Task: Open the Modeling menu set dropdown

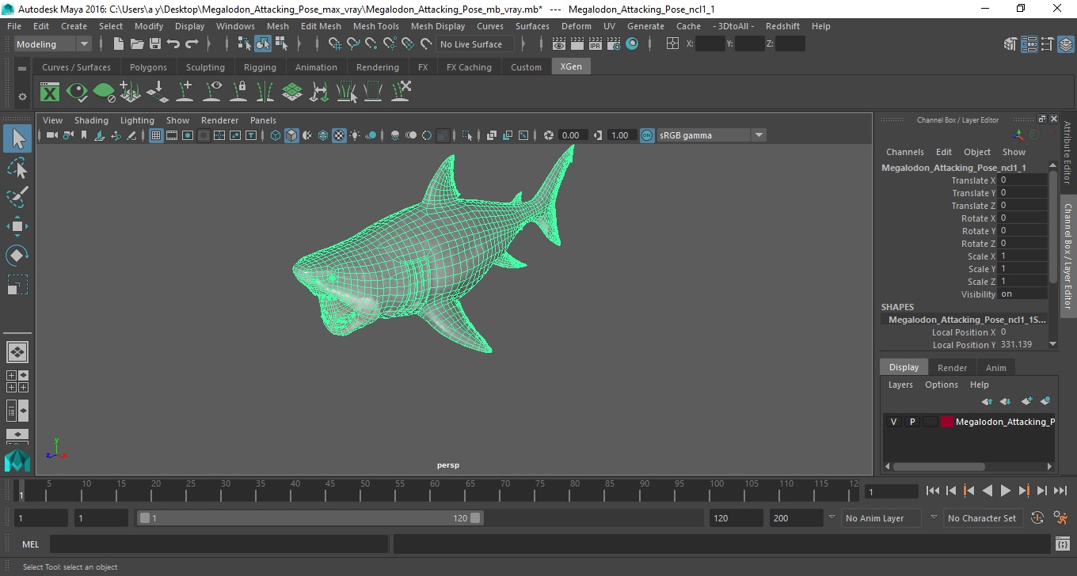Action: 53,44
